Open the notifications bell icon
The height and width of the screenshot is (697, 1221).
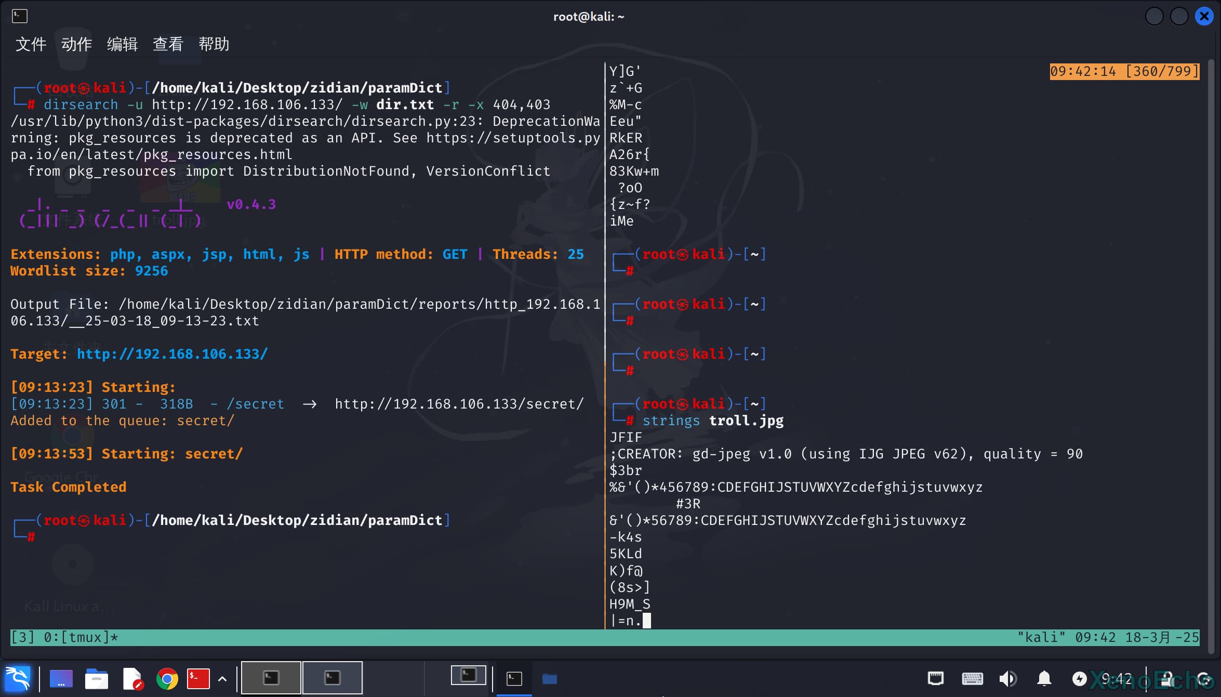[x=1044, y=678]
